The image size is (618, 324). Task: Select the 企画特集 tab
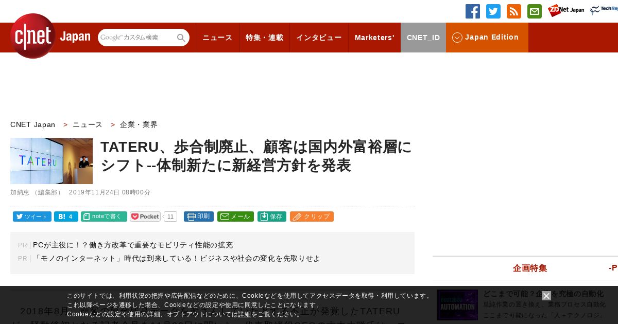530,268
